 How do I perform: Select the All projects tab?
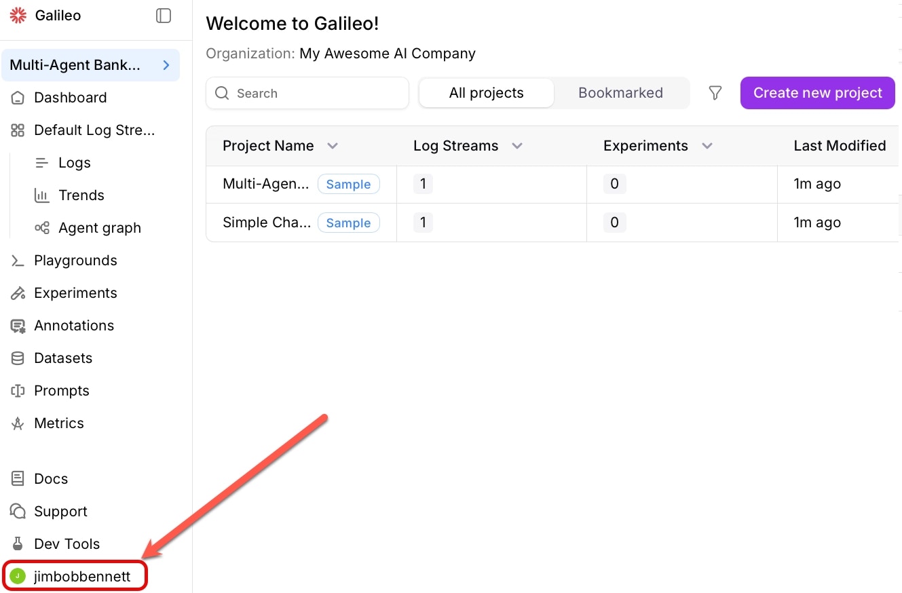486,93
